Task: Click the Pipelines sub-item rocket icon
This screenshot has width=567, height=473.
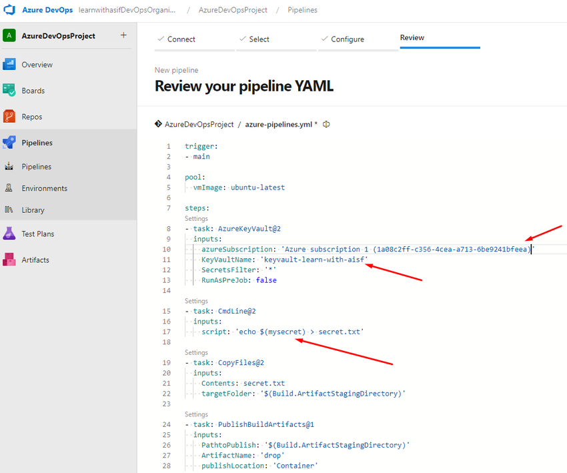Action: pyautogui.click(x=9, y=167)
